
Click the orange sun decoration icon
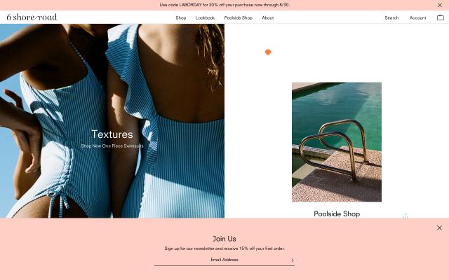268,52
